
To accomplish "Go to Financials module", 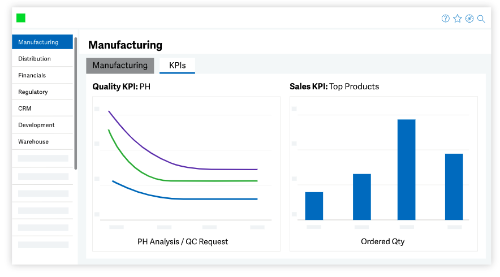I will pyautogui.click(x=32, y=75).
